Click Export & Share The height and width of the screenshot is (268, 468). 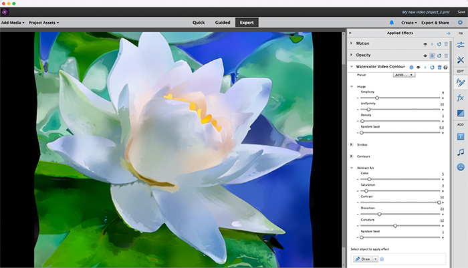[435, 23]
